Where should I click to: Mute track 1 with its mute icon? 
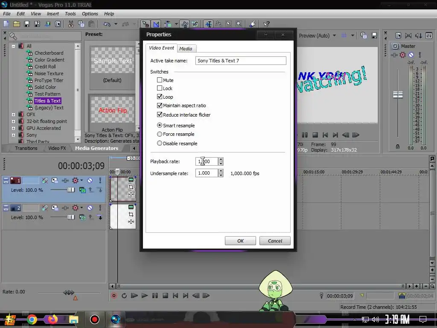pyautogui.click(x=90, y=181)
